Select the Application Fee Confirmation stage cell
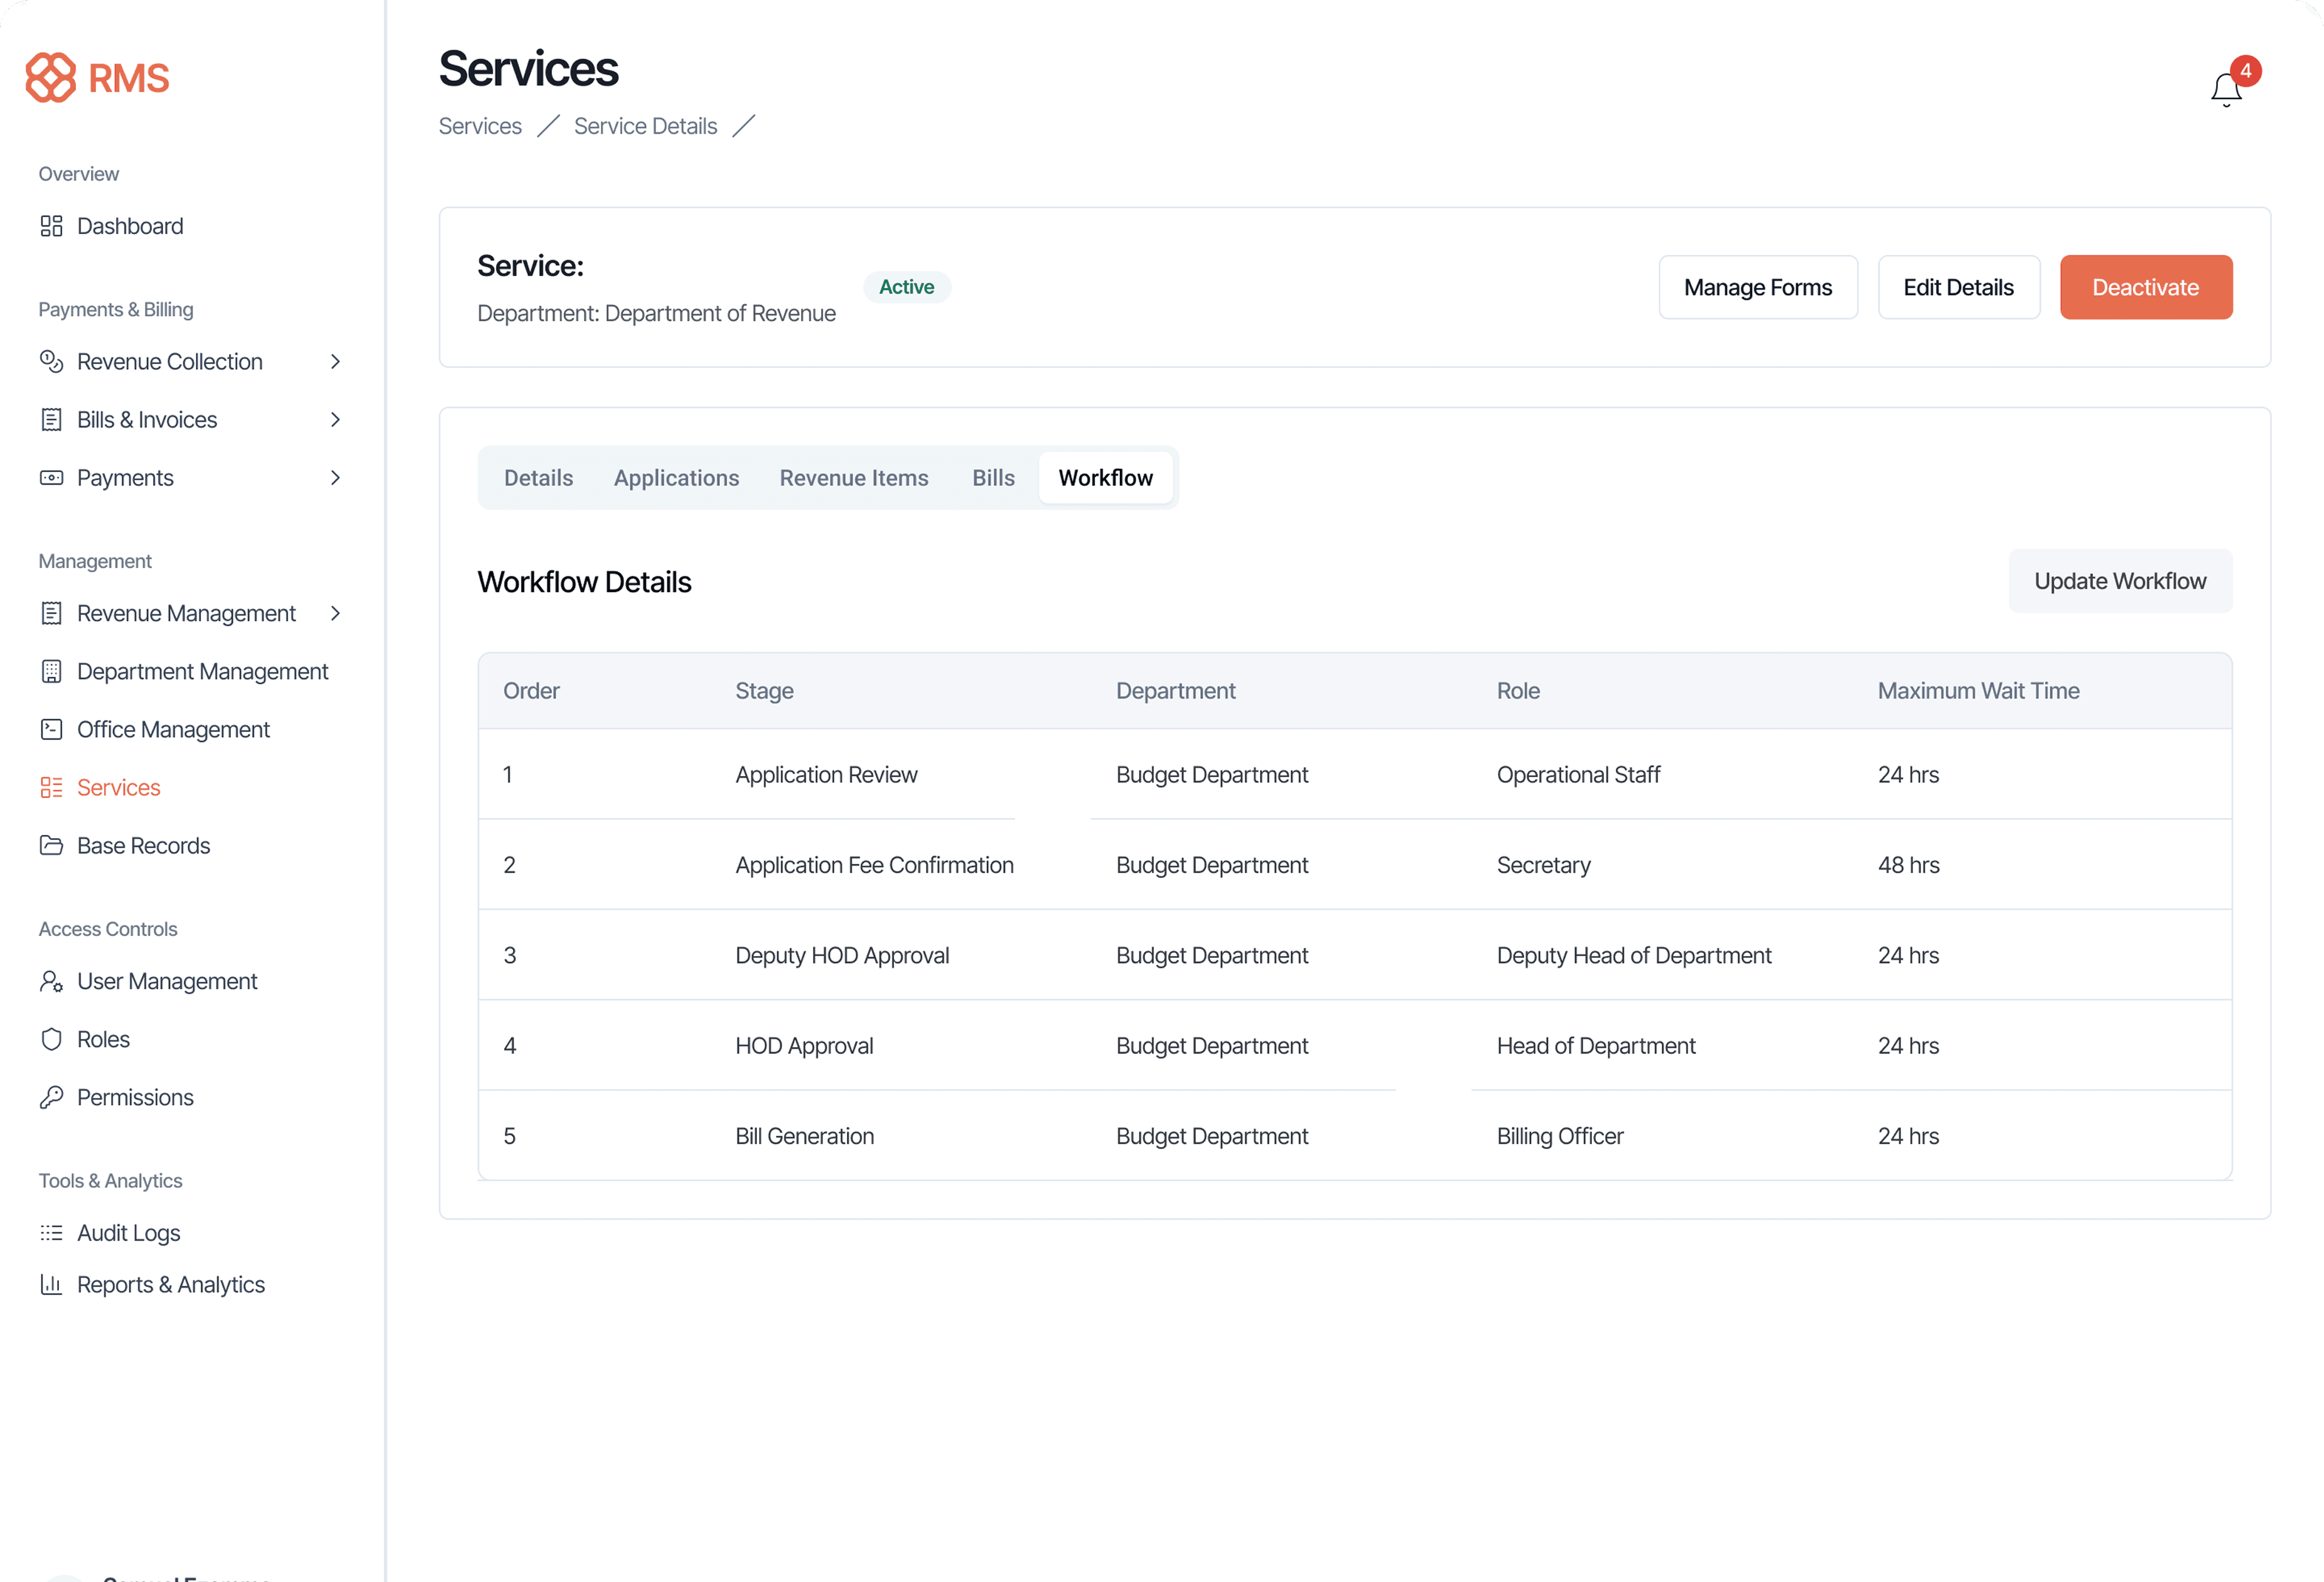This screenshot has width=2324, height=1582. 874,865
